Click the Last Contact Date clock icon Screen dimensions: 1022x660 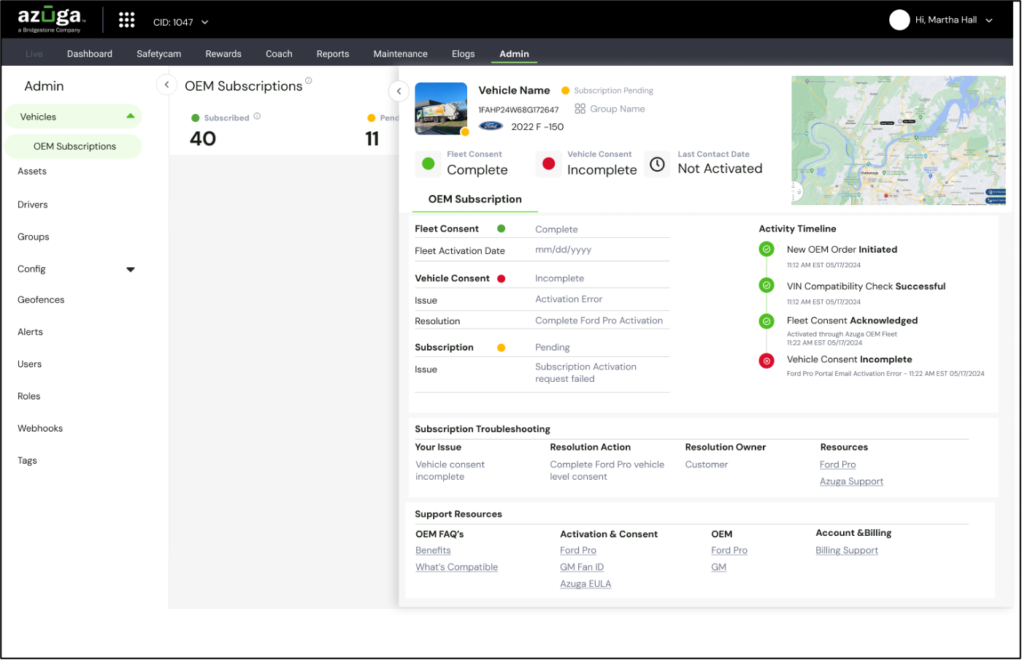point(657,164)
